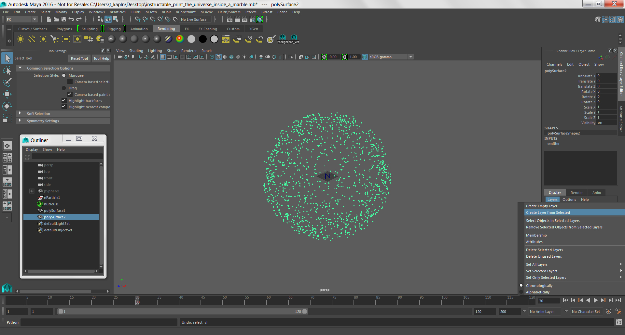Select the Move tool in toolbox

(7, 94)
